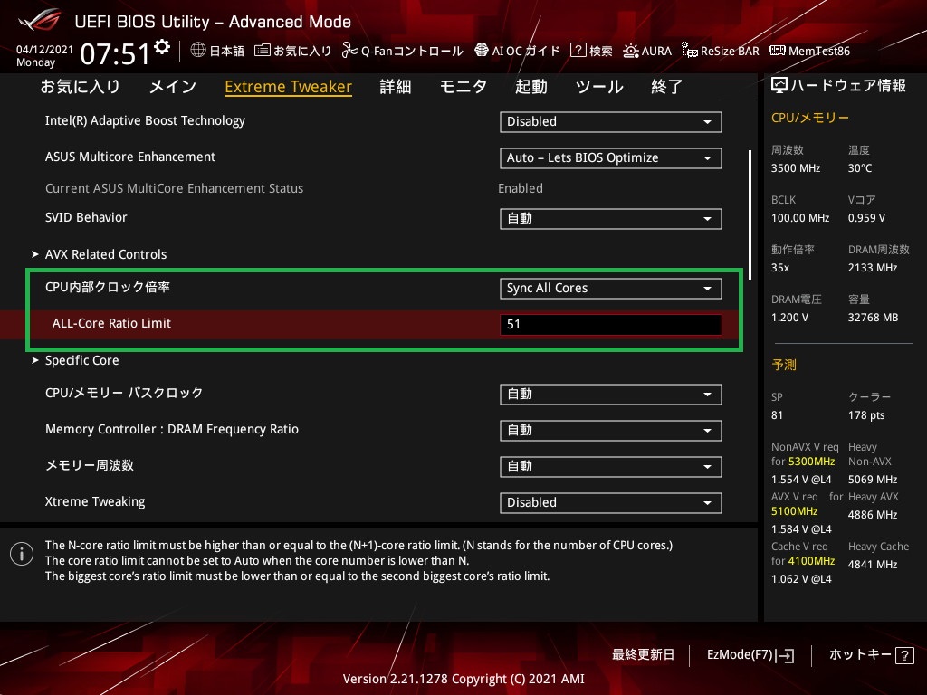The width and height of the screenshot is (927, 695).
Task: Click the search question-mark icon
Action: pos(578,51)
